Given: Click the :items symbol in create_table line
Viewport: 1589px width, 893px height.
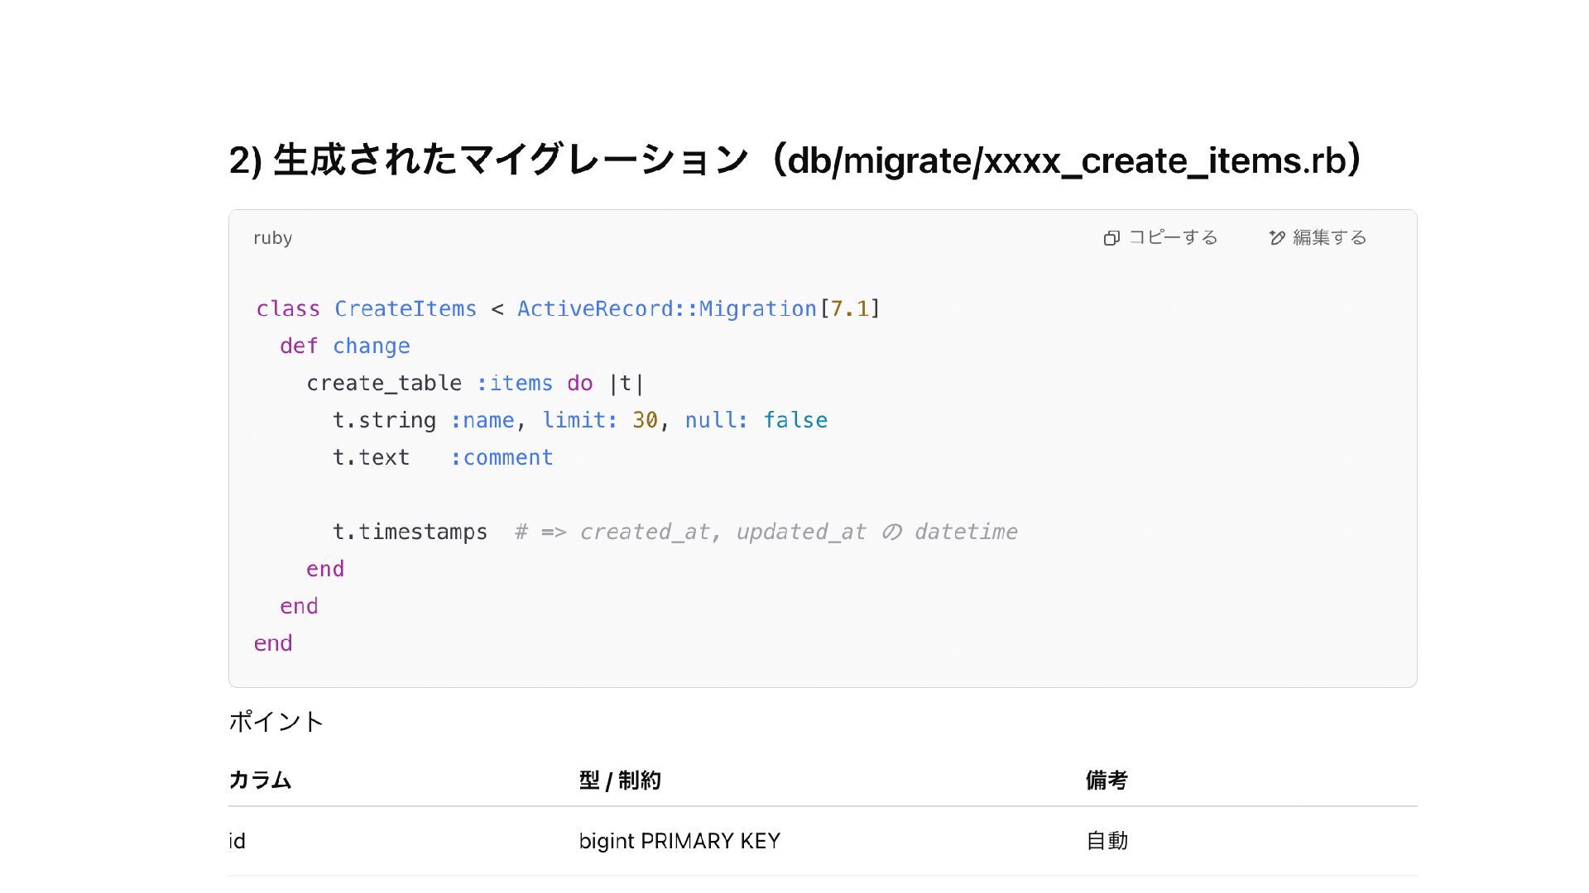Looking at the screenshot, I should click(514, 384).
